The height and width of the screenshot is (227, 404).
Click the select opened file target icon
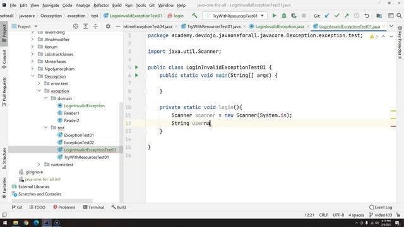point(76,26)
